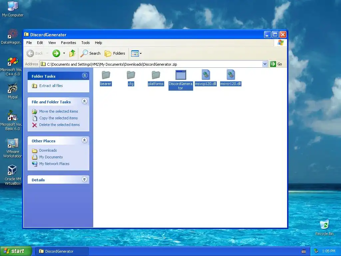Open the View menu
Viewport: 341px width, 256px height.
(52, 43)
